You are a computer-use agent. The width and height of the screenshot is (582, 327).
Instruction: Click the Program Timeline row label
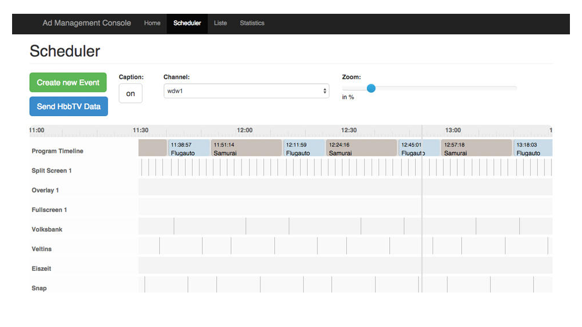point(58,151)
